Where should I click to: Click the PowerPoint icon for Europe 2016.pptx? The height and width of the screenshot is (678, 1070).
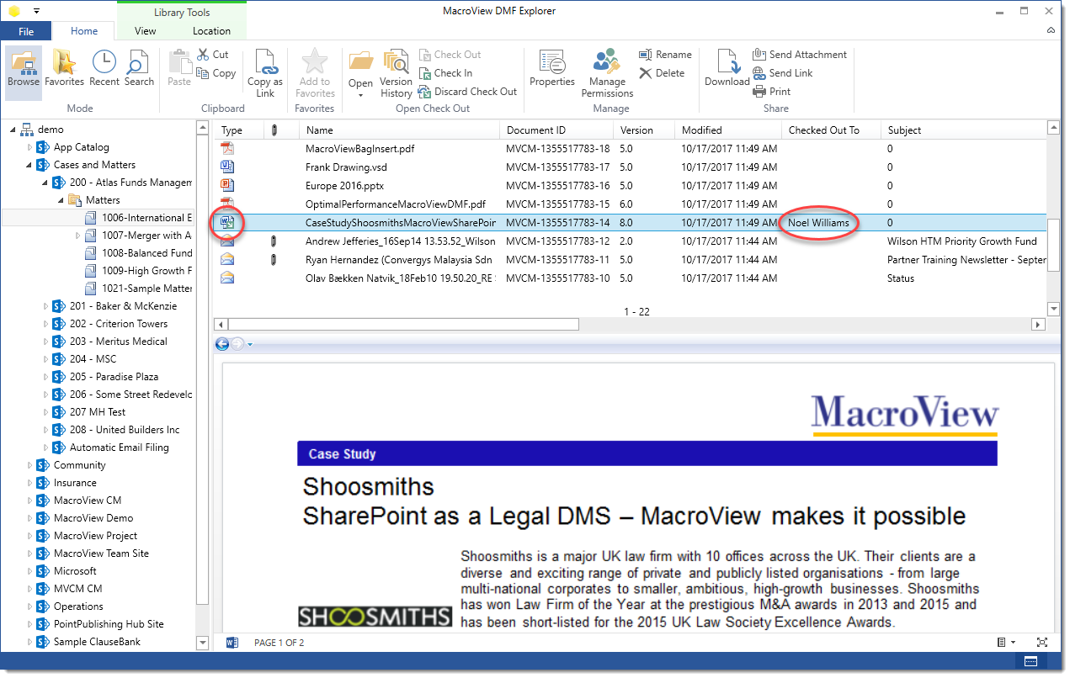(x=226, y=185)
